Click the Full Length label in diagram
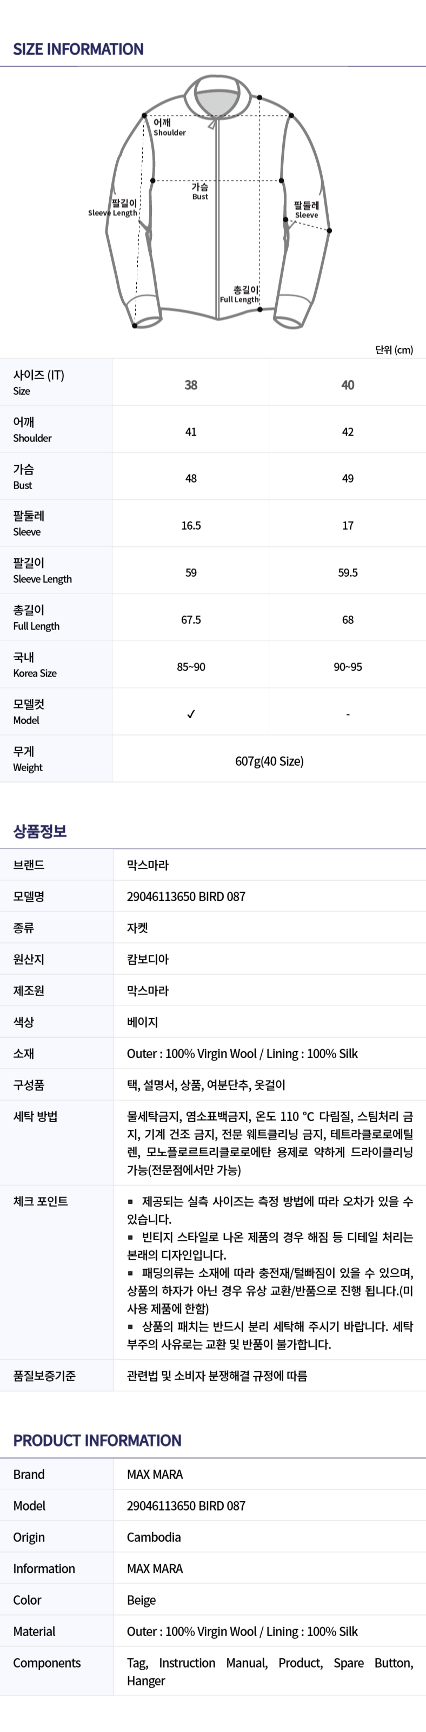The height and width of the screenshot is (1732, 426). click(x=239, y=295)
